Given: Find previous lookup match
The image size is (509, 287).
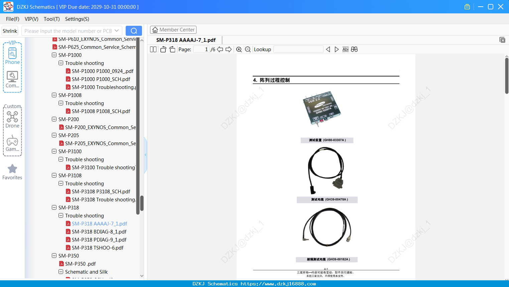Looking at the screenshot, I should pos(328,50).
